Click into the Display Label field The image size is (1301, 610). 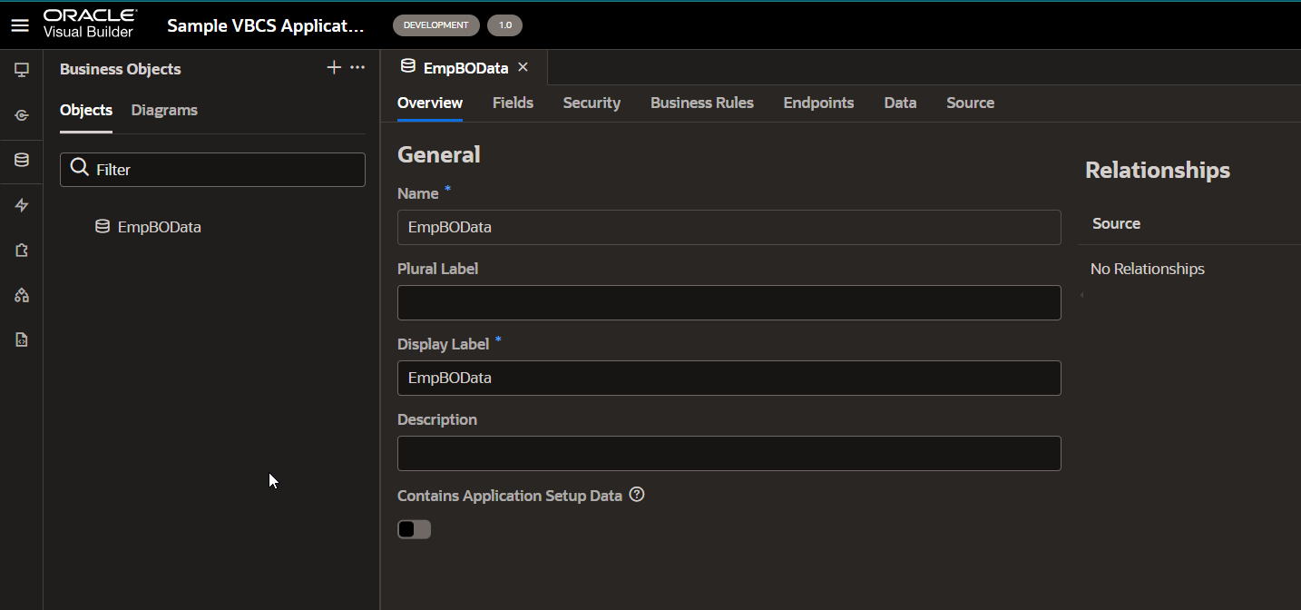pyautogui.click(x=729, y=378)
